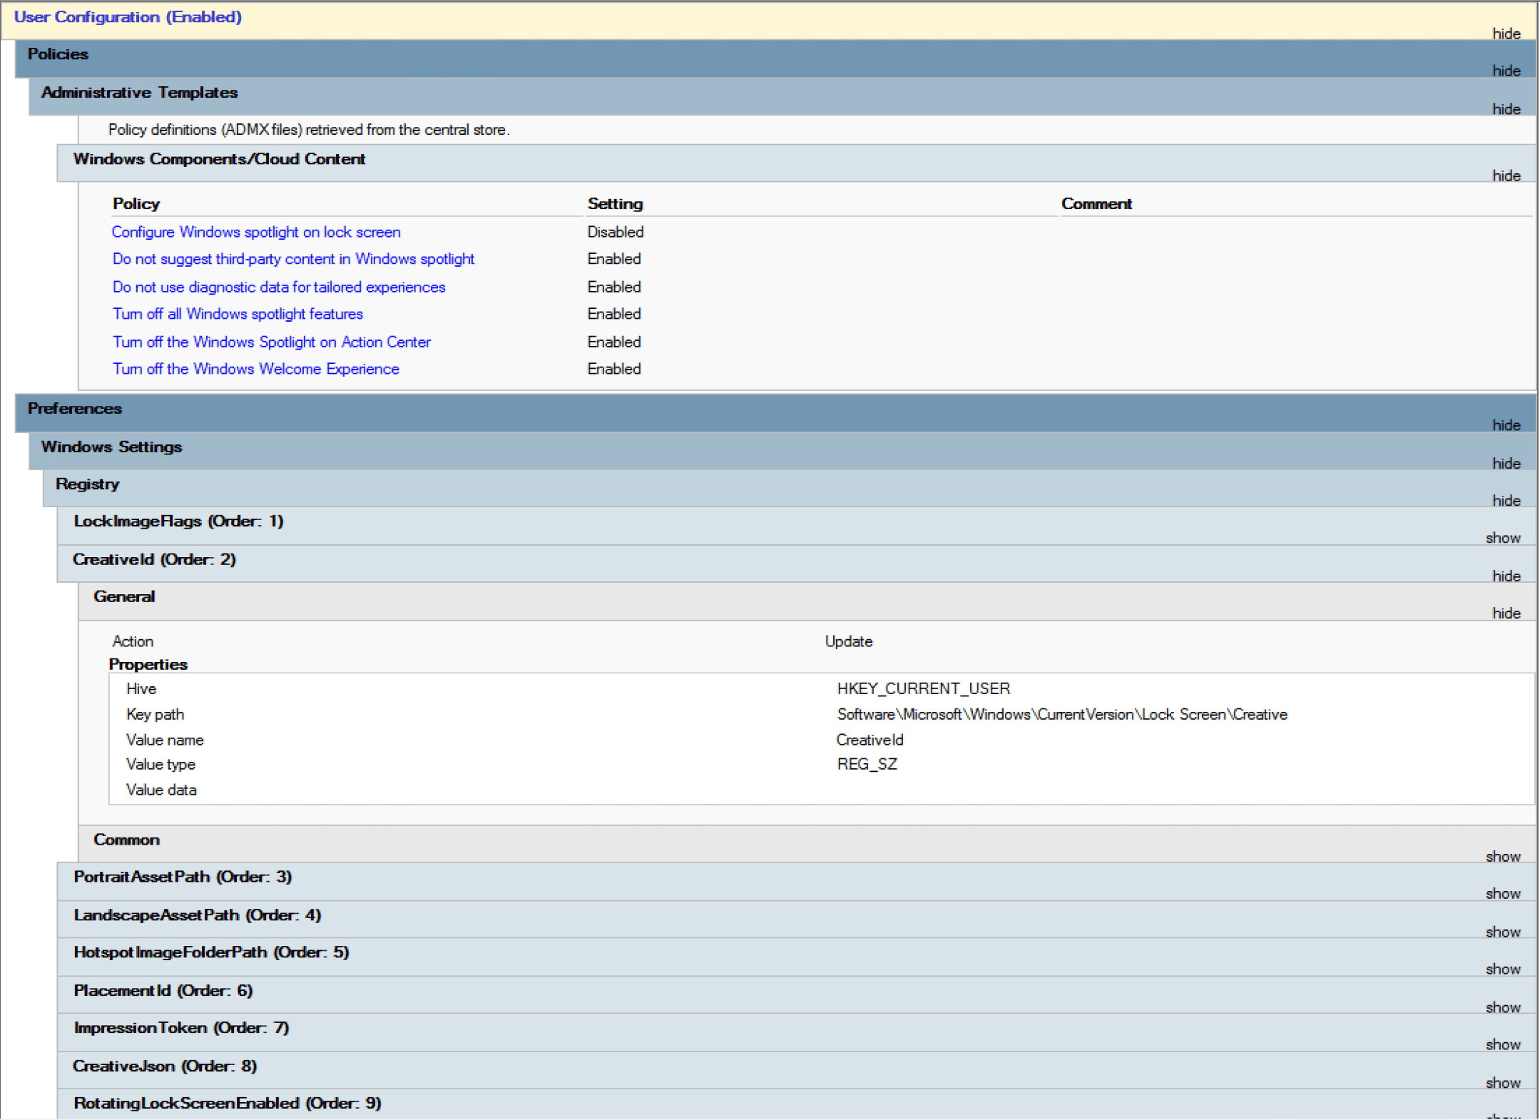The image size is (1540, 1120).
Task: Open 'Turn off the Windows Welcome Experience' link
Action: 255,369
